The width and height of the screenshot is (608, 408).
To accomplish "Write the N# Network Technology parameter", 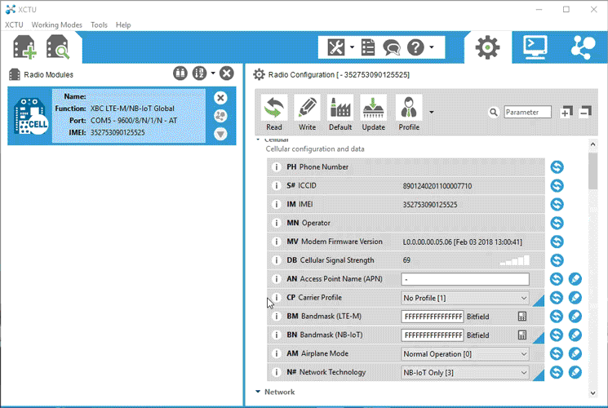I will click(x=575, y=372).
